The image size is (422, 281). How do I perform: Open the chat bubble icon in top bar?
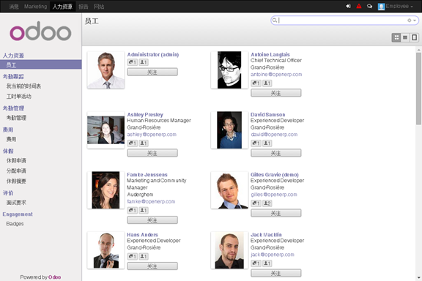click(369, 6)
